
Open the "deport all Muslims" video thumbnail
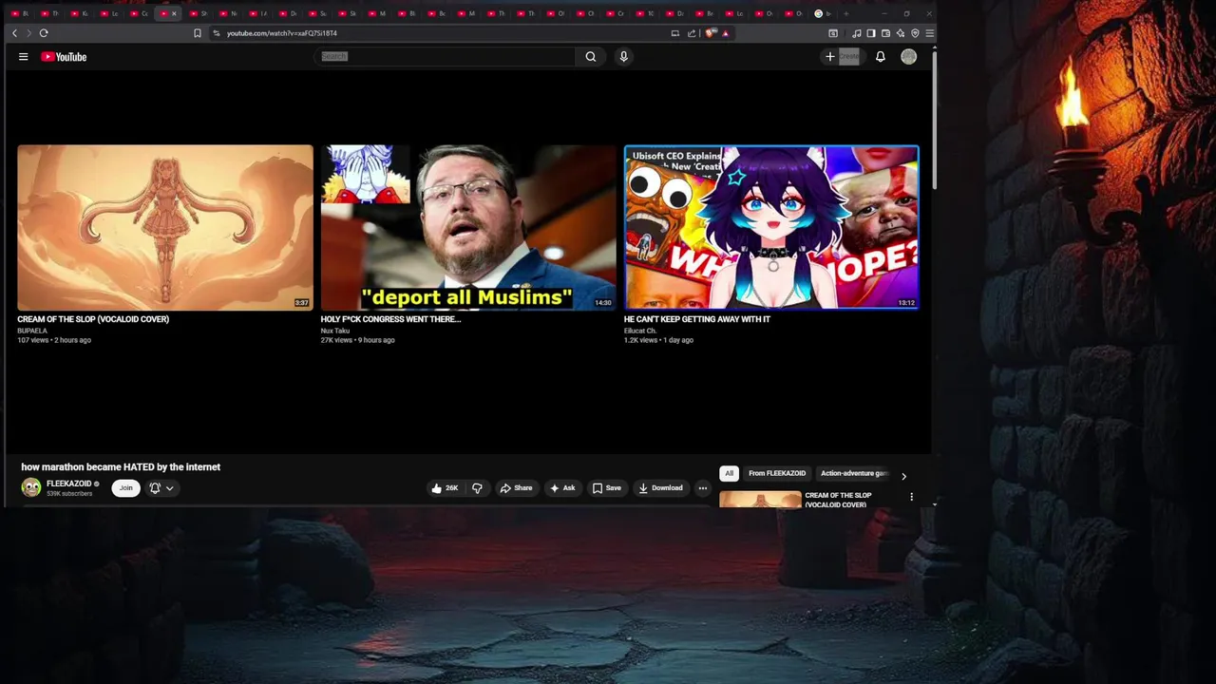[x=467, y=227]
